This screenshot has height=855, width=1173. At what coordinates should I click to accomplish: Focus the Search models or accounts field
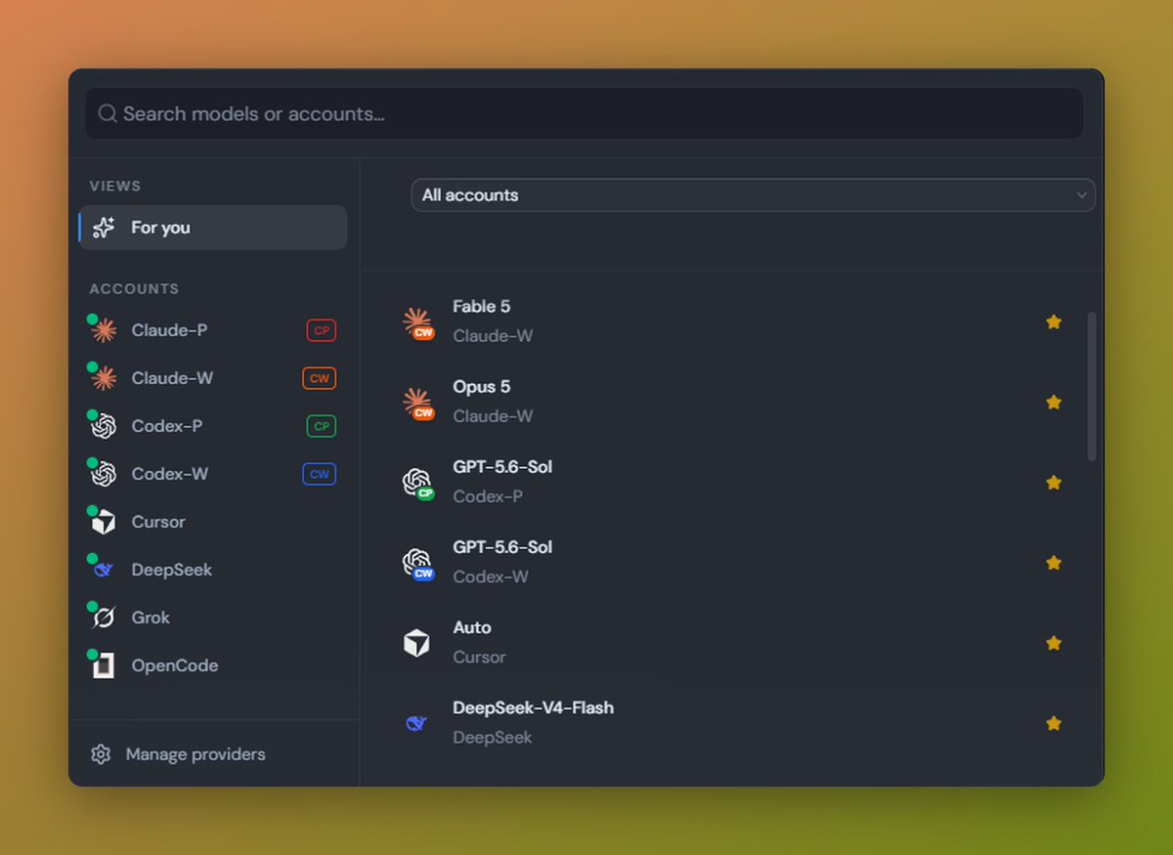point(585,113)
